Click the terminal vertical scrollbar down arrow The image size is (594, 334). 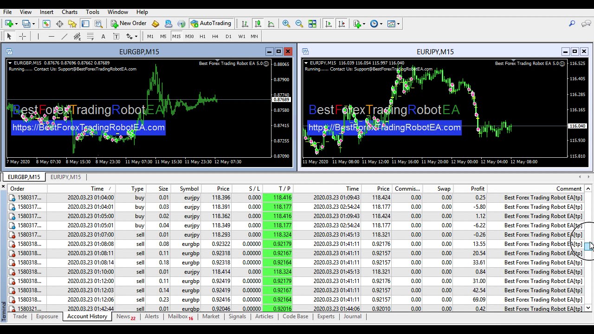[x=588, y=308]
